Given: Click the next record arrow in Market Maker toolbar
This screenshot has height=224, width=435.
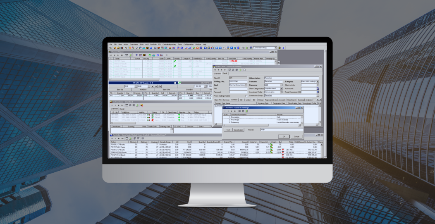Looking at the screenshot, I should coord(118,55).
